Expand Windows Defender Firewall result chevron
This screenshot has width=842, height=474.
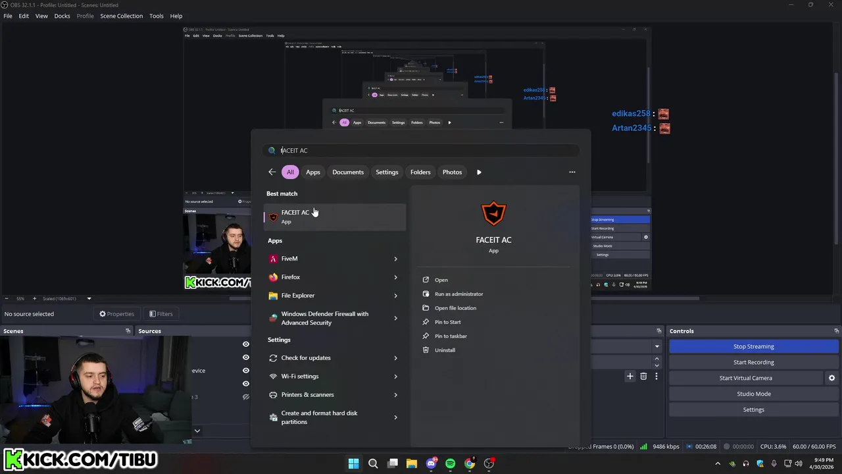(395, 318)
